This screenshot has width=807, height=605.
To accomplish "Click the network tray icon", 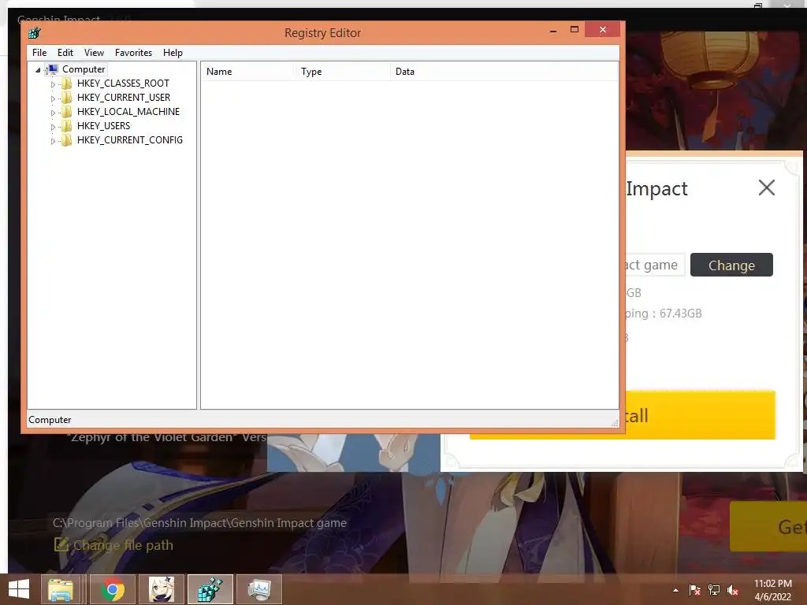I will 714,590.
